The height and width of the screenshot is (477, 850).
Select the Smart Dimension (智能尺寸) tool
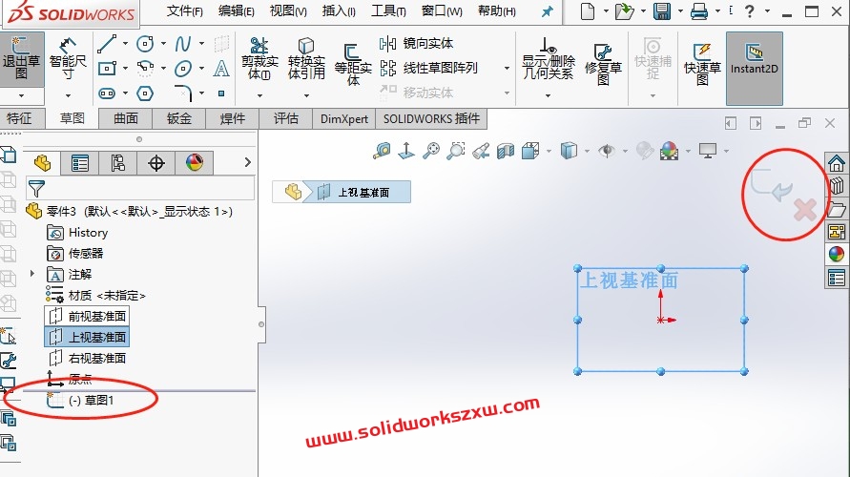(x=68, y=58)
